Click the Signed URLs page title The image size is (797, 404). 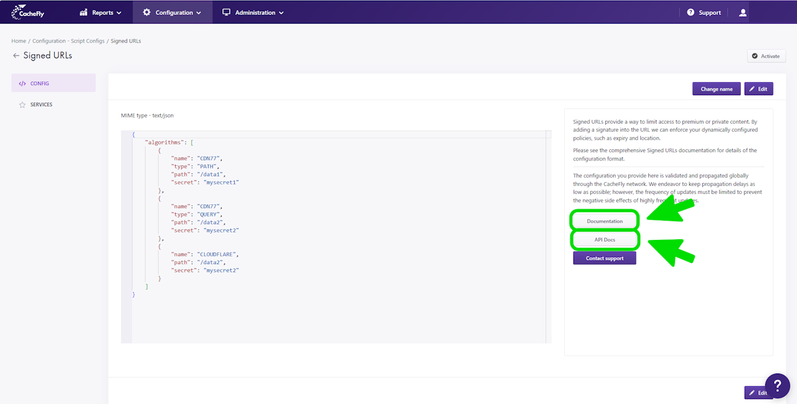(x=48, y=55)
